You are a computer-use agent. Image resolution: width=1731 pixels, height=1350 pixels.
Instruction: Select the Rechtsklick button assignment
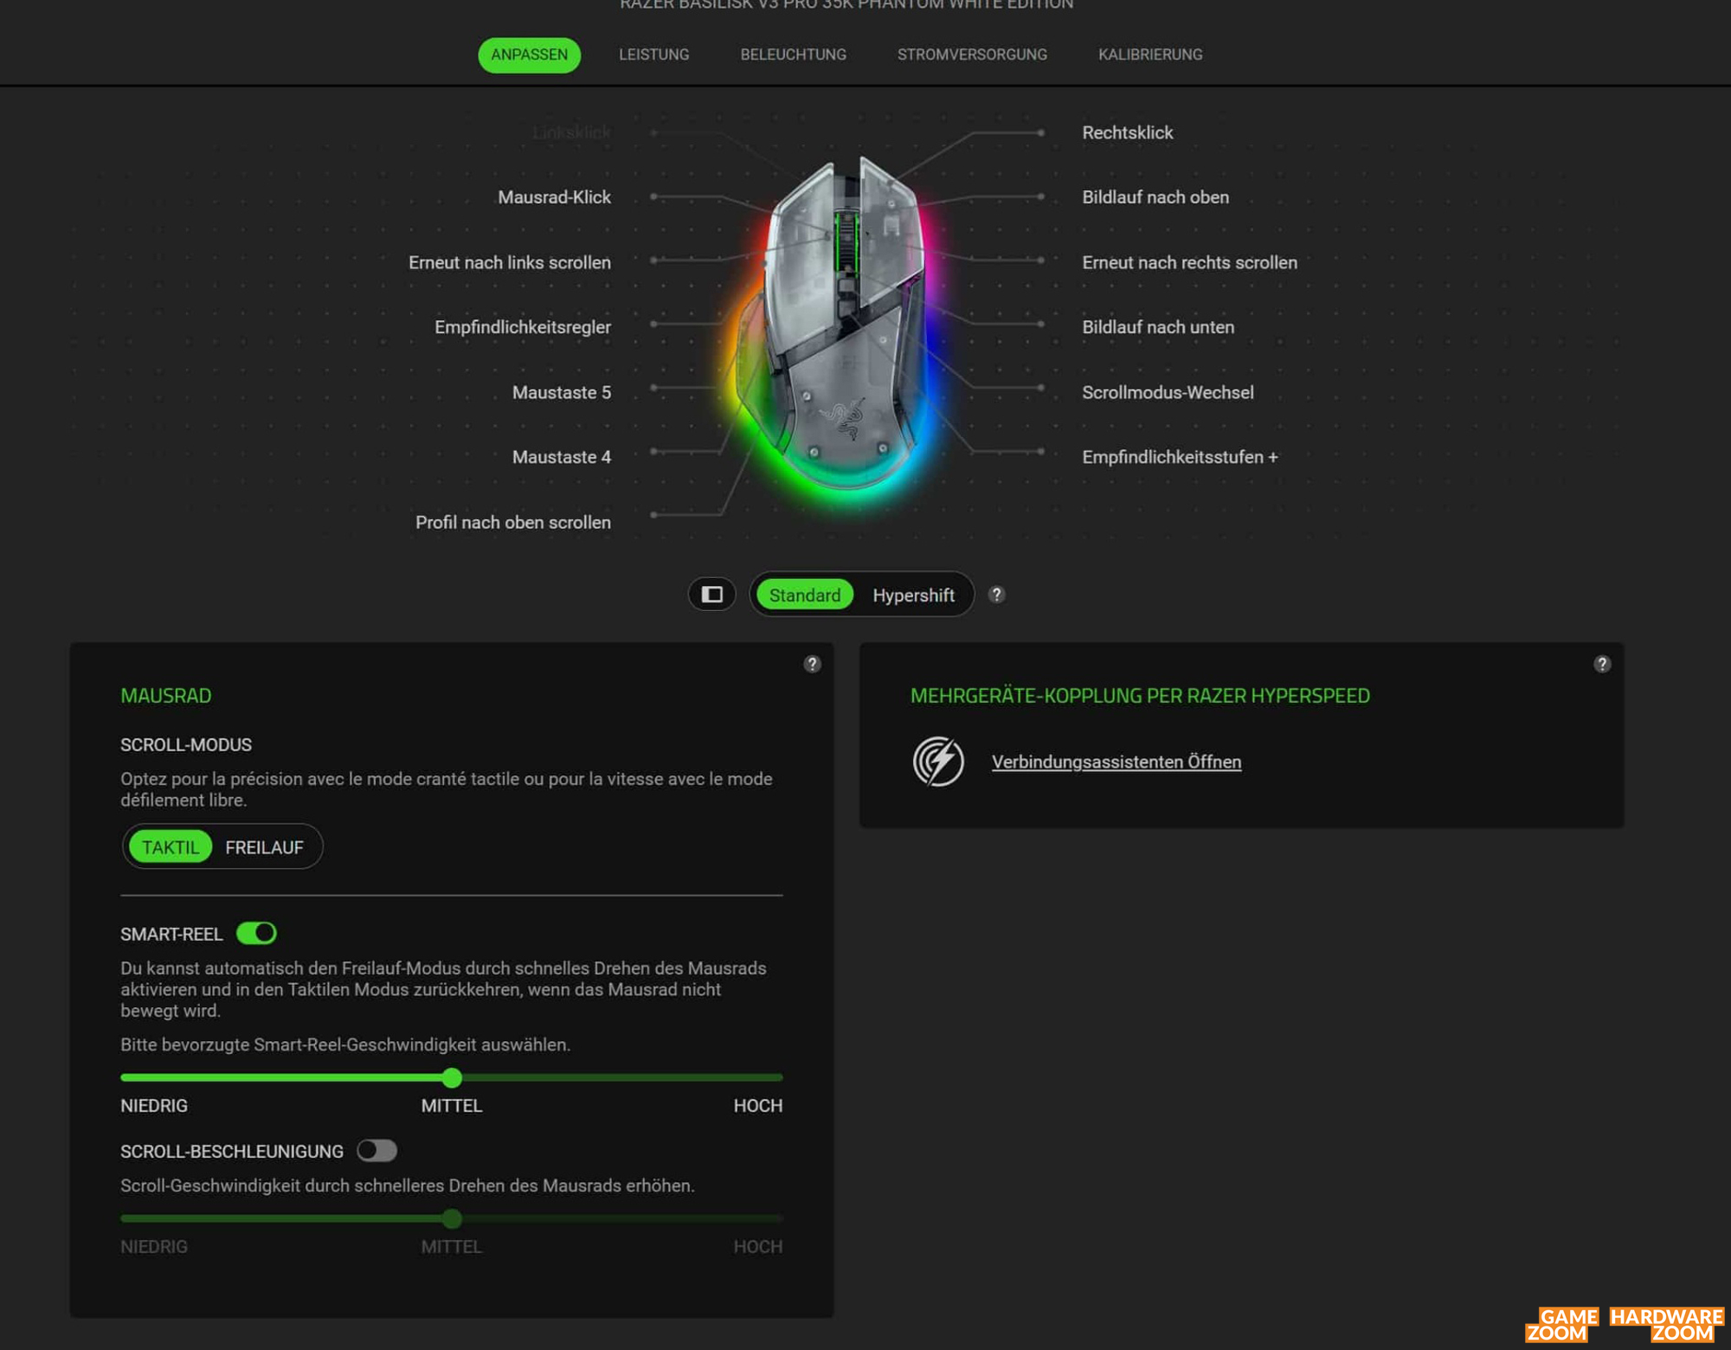coord(1127,132)
